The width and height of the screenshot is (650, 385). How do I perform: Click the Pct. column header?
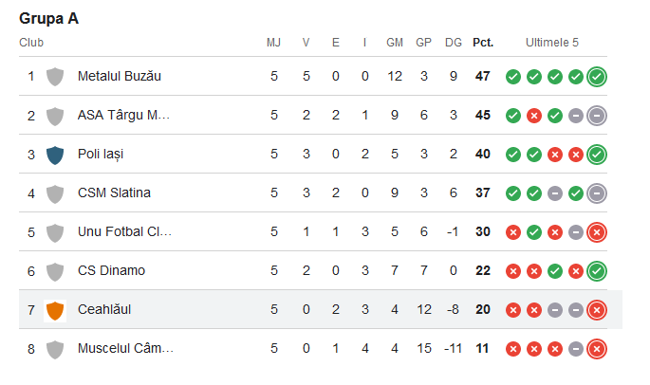[483, 43]
